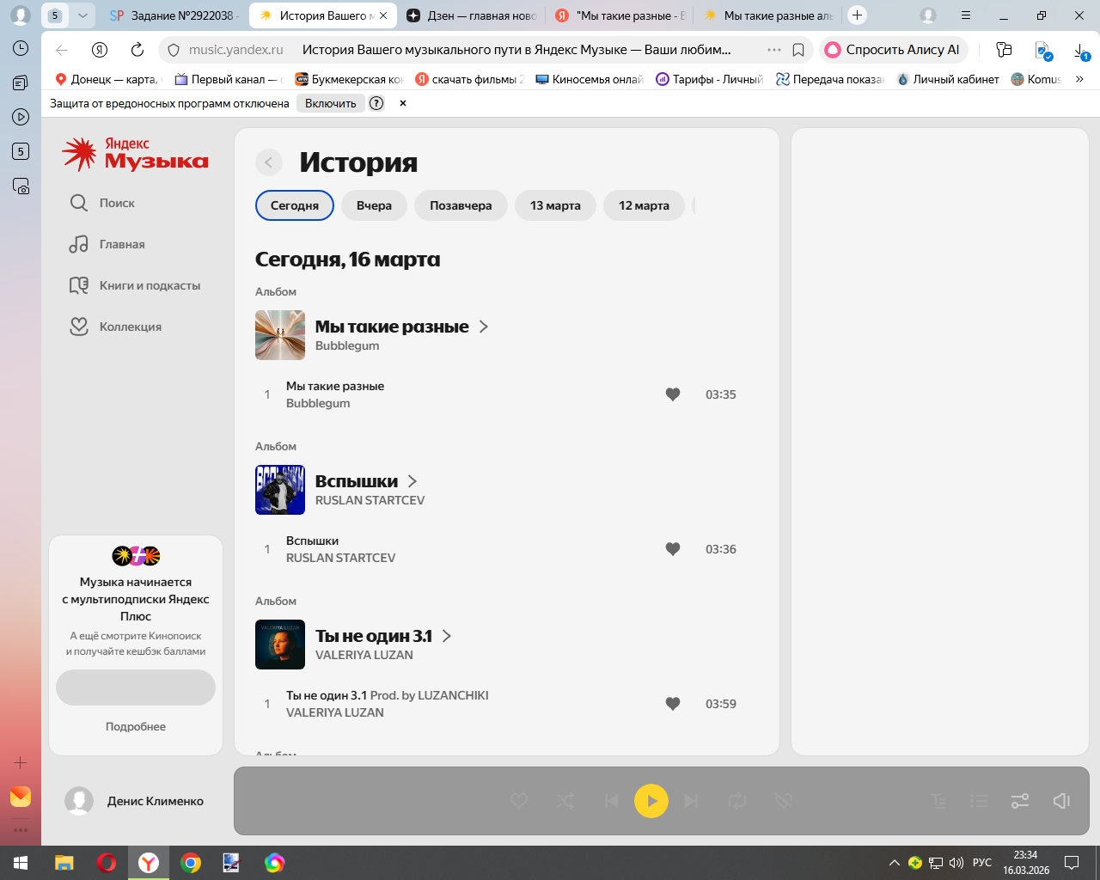Select the 13 марта date filter
This screenshot has width=1100, height=880.
[555, 205]
